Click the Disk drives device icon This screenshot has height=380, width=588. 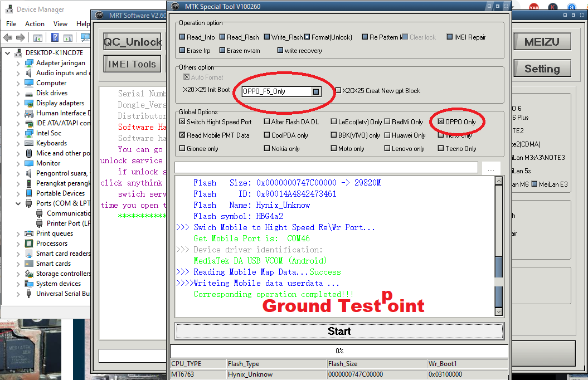pyautogui.click(x=29, y=93)
